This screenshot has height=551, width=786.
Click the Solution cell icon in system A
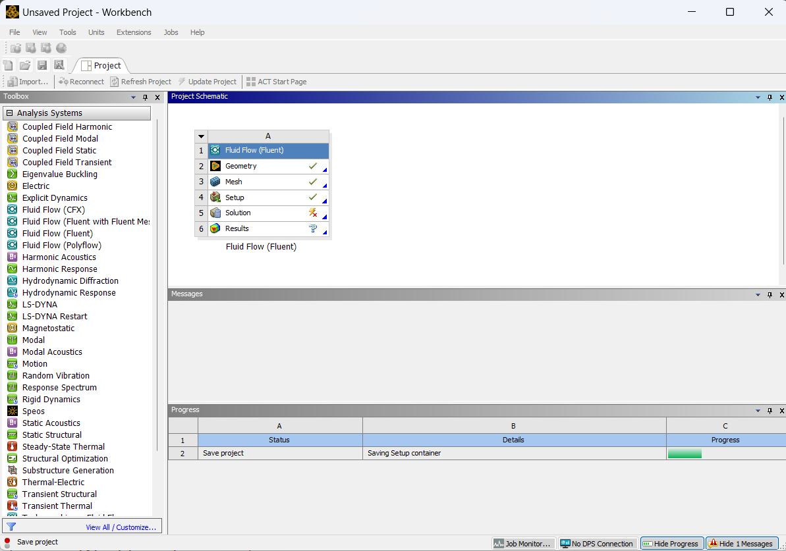[215, 213]
